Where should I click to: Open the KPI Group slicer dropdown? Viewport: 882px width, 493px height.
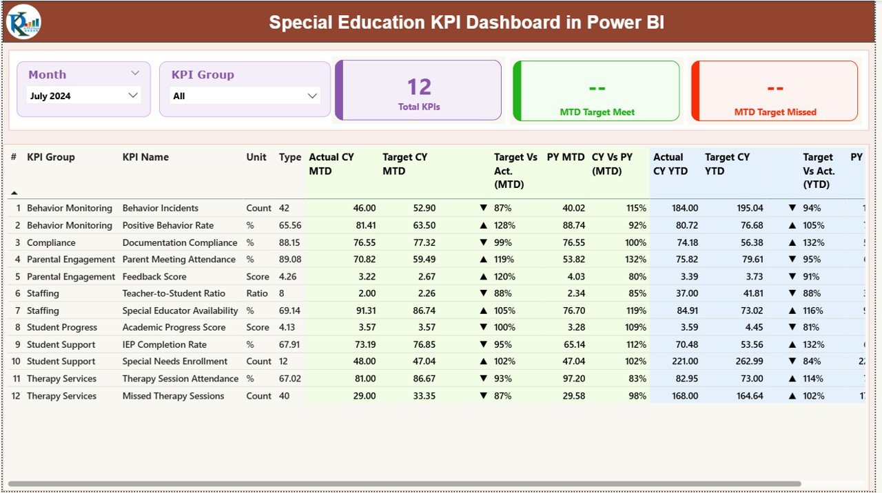[x=311, y=95]
